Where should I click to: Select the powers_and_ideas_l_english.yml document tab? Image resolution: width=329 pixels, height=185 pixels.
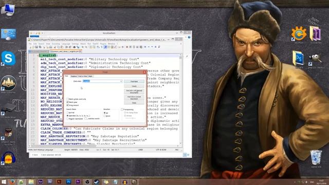(65, 51)
